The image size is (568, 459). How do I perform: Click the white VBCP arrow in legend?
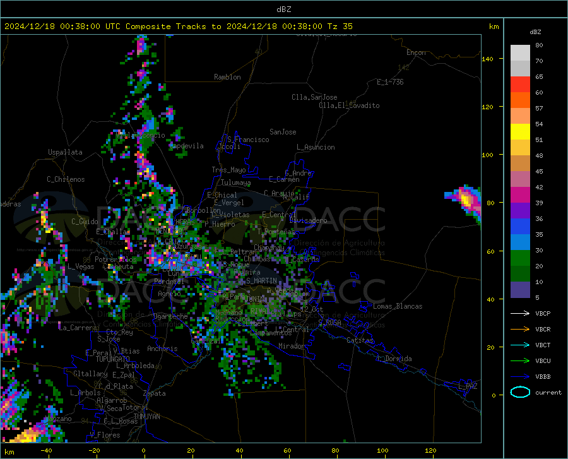(x=520, y=313)
